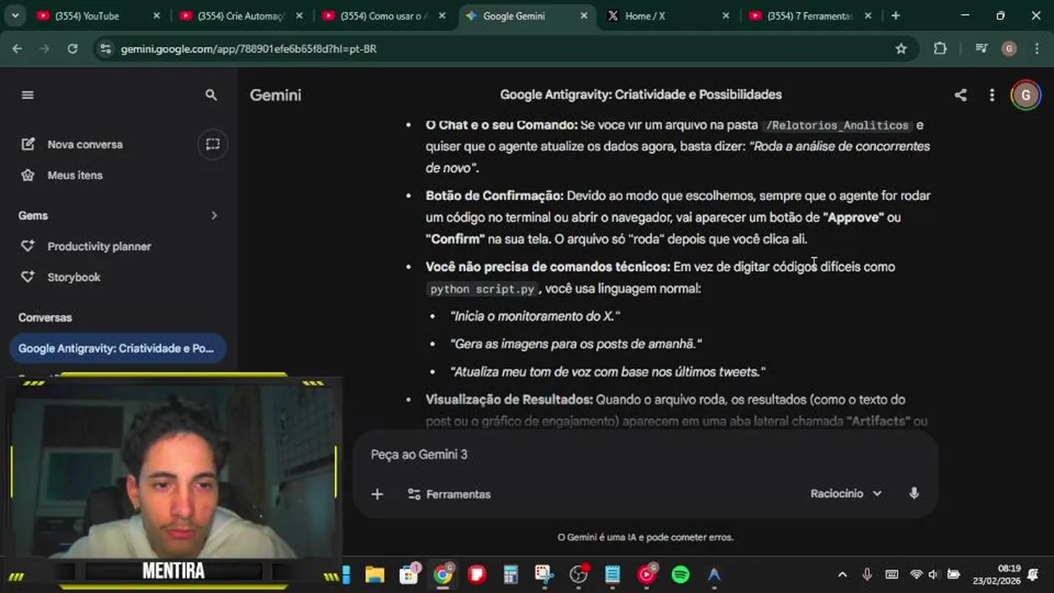Open the Gemini main menu hamburger icon
This screenshot has height=593, width=1054.
coord(27,95)
